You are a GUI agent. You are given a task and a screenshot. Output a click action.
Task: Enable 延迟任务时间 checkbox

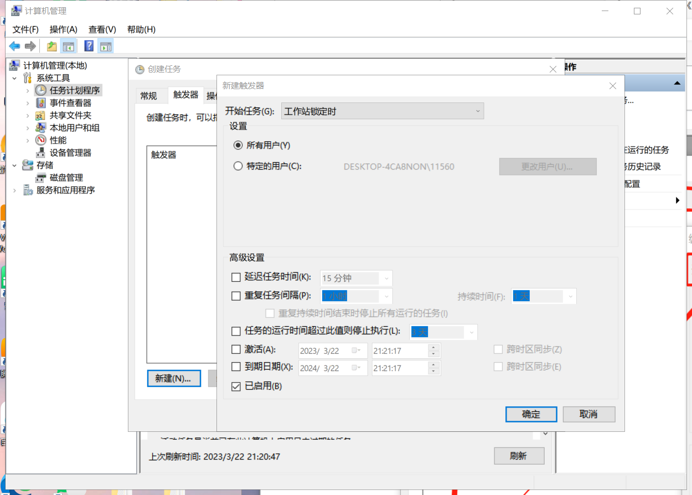[236, 277]
